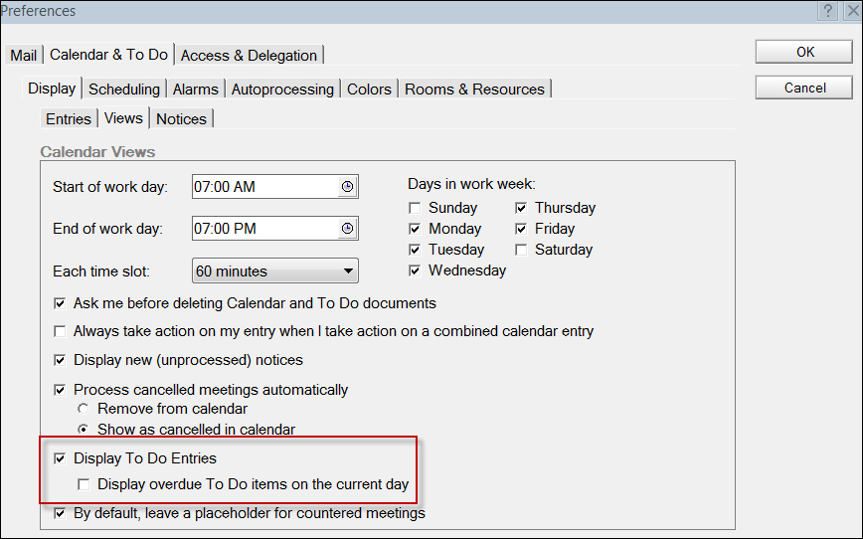Click the Start of work day time field
Image resolution: width=863 pixels, height=539 pixels.
pyautogui.click(x=264, y=187)
